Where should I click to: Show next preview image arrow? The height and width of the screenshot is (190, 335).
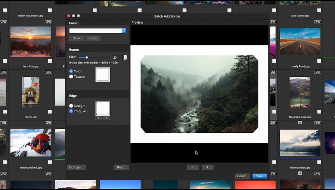tap(207, 167)
